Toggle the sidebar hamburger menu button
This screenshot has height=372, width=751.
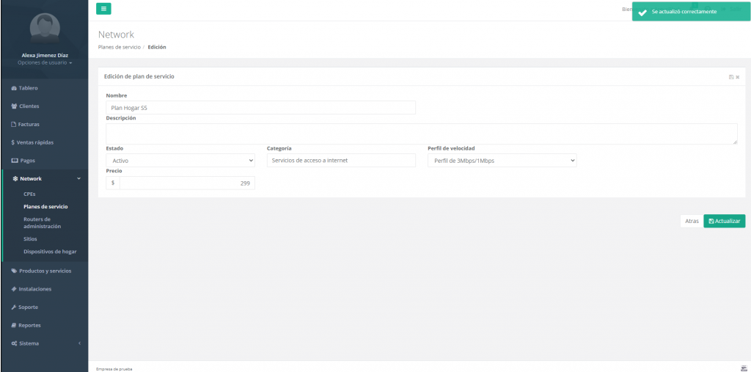pyautogui.click(x=103, y=9)
